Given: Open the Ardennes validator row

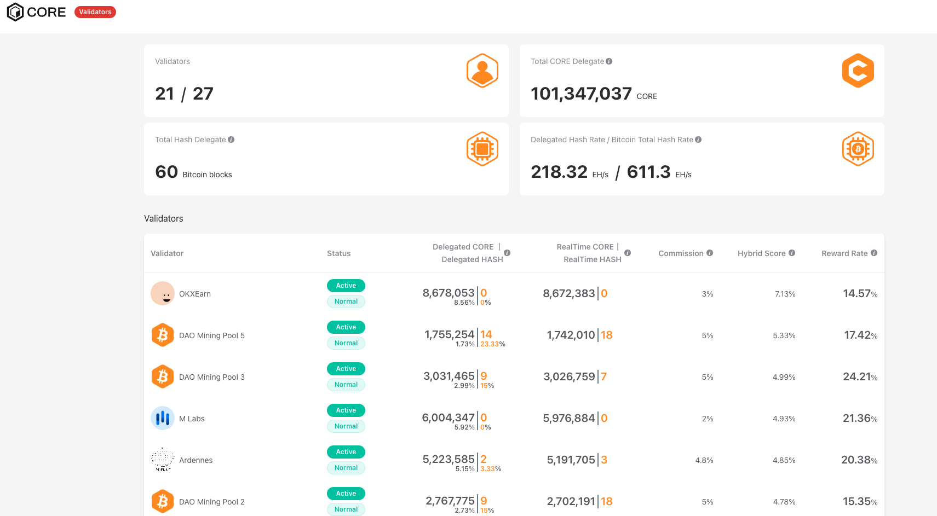Looking at the screenshot, I should click(196, 460).
